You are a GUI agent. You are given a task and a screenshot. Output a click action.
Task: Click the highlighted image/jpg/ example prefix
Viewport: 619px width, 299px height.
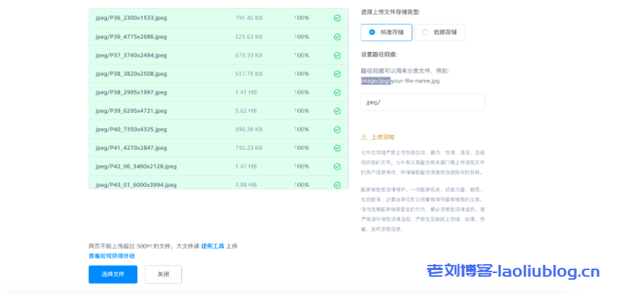click(x=376, y=81)
